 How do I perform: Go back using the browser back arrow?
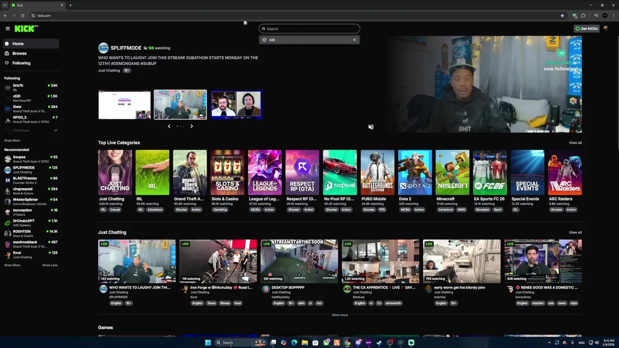pos(5,15)
